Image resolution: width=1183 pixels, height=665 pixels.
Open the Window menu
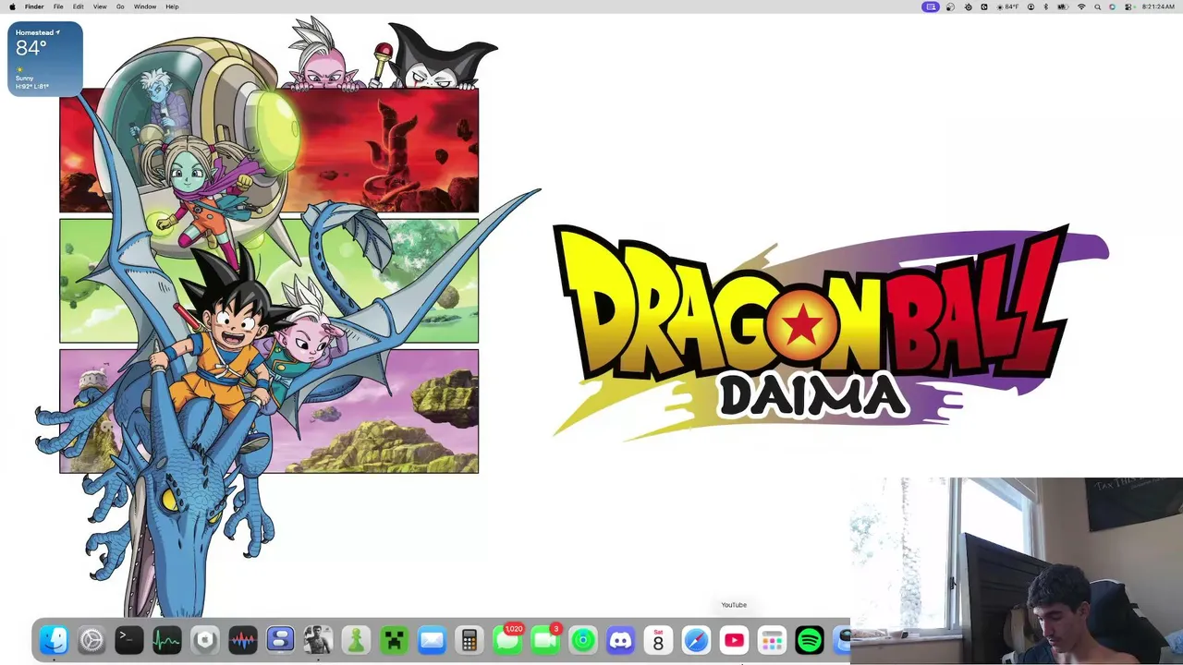point(145,6)
